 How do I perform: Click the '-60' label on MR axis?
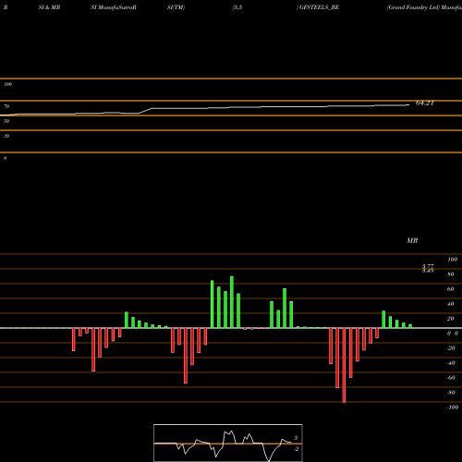pos(451,378)
